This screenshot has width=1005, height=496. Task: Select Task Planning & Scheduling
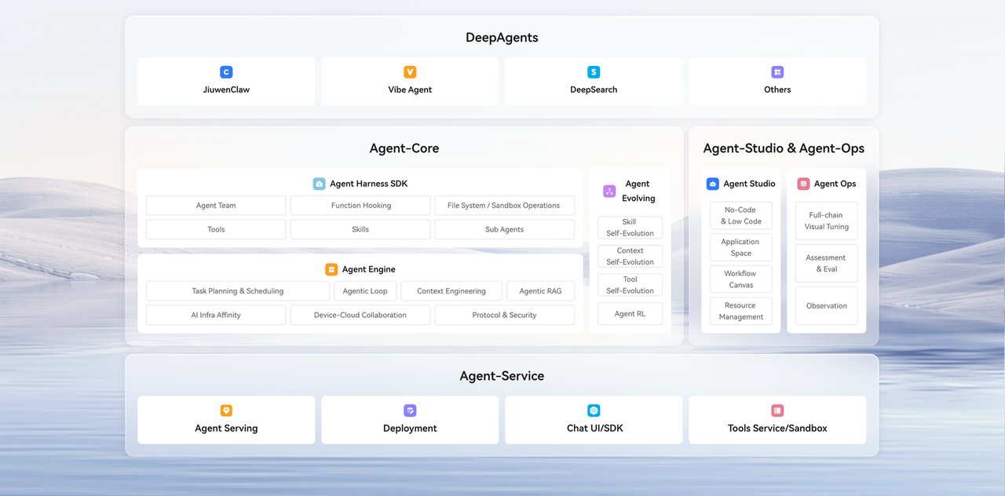237,291
